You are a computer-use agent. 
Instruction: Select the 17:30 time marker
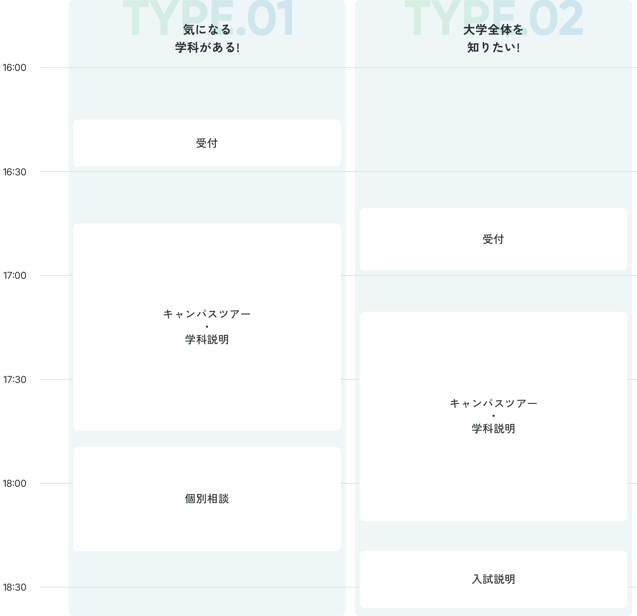[x=14, y=380]
